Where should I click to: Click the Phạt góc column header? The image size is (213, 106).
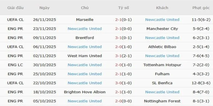(x=201, y=8)
